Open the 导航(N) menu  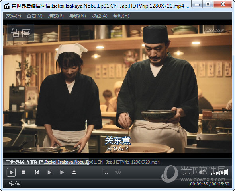tap(78, 16)
